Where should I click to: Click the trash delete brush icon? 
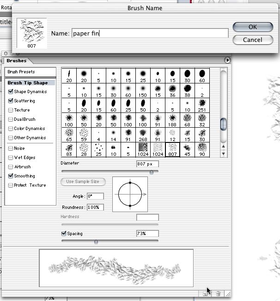218,294
